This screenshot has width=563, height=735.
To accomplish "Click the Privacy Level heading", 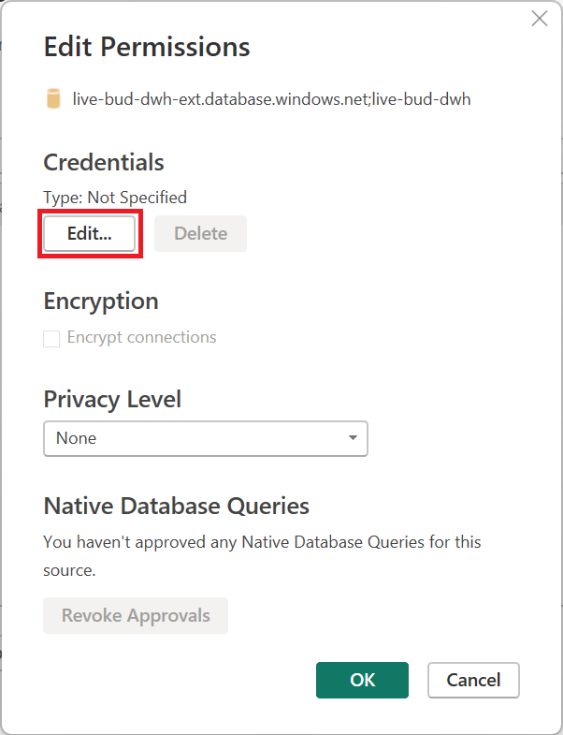I will point(112,400).
